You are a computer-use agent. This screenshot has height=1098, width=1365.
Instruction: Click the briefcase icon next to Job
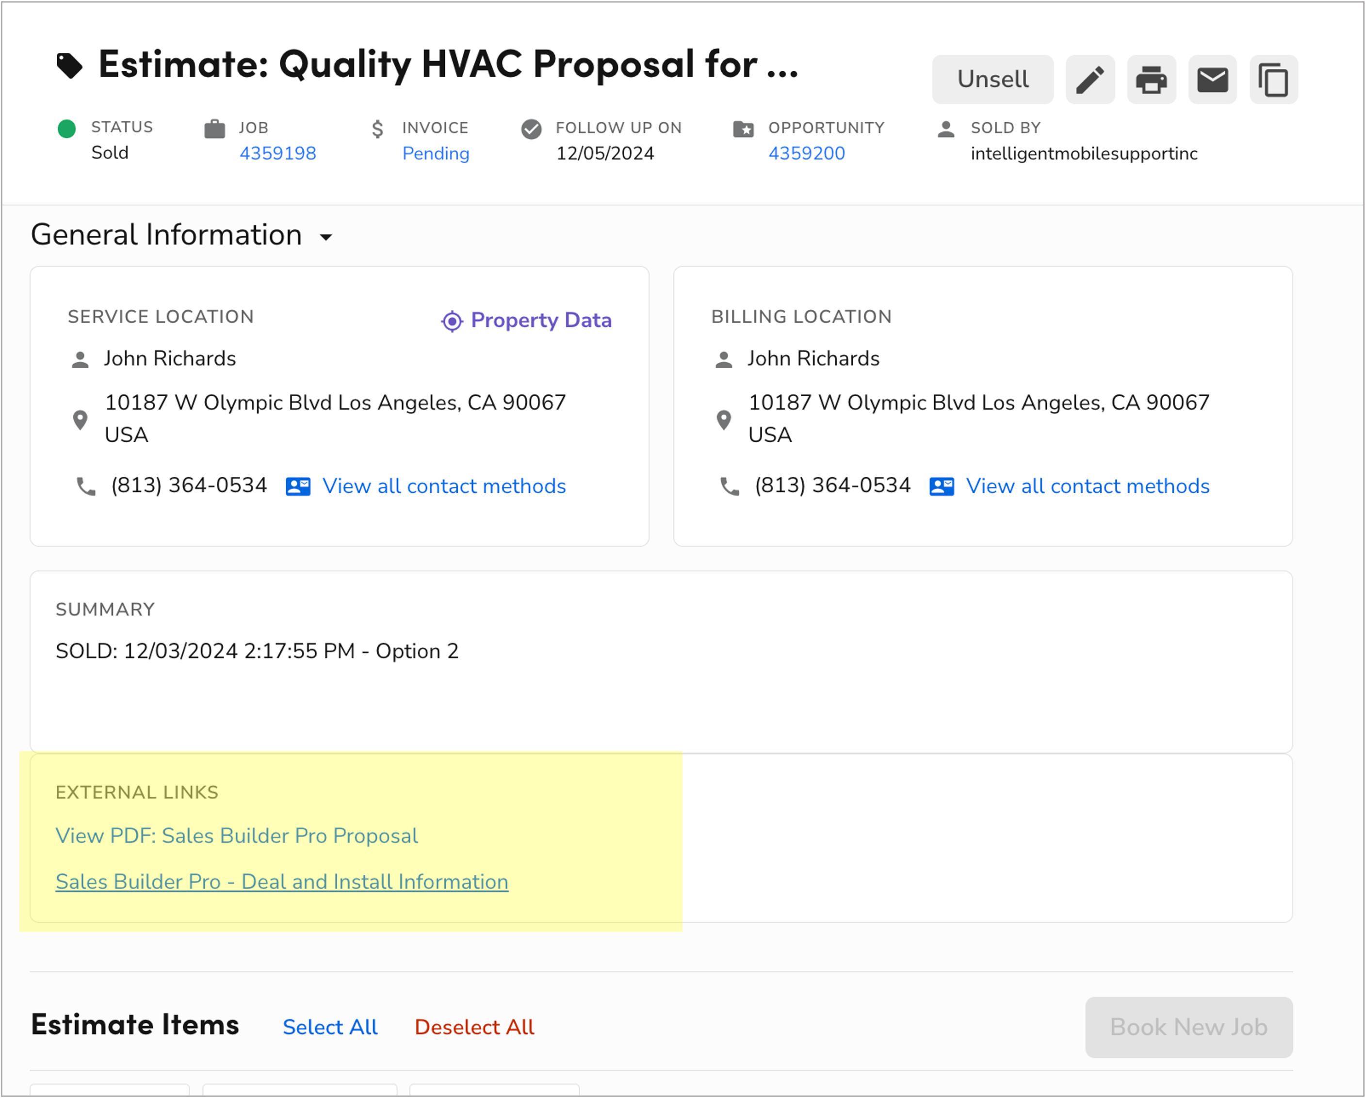pyautogui.click(x=214, y=129)
